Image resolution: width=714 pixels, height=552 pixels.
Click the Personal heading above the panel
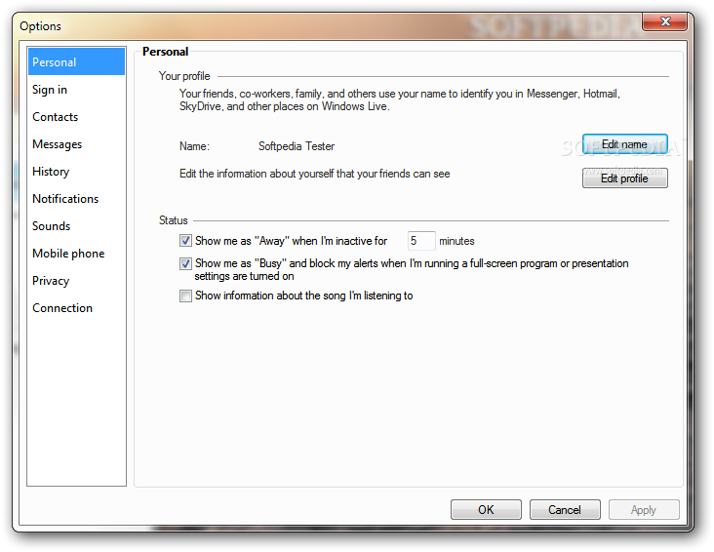165,52
